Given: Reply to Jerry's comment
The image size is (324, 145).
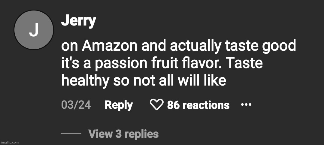Looking at the screenshot, I should tap(119, 105).
